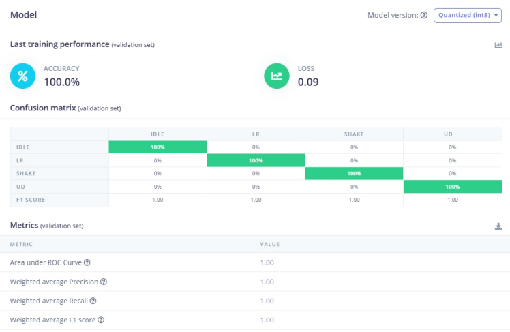Open help for Weighted average F1 score
The width and height of the screenshot is (510, 332).
pyautogui.click(x=101, y=320)
